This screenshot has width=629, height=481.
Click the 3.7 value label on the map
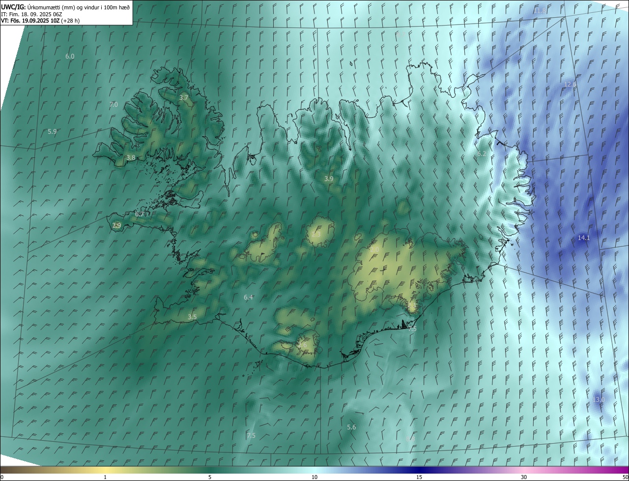click(183, 98)
